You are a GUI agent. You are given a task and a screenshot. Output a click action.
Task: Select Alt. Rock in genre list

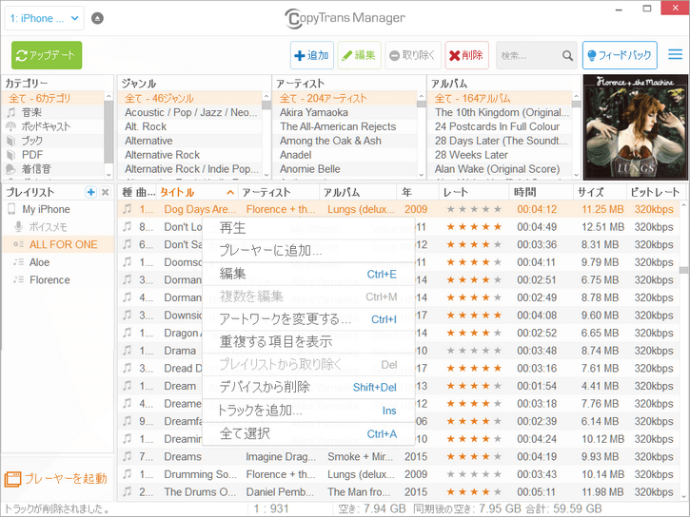point(191,126)
